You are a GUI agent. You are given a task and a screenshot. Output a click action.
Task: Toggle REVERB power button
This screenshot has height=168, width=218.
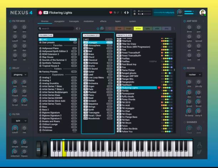pos(184,68)
